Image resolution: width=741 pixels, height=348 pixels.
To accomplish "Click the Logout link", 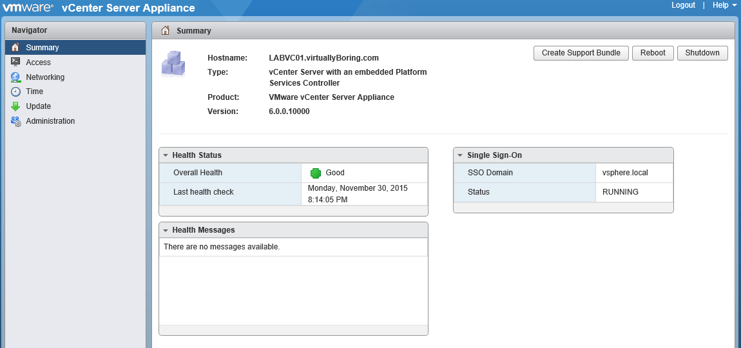I will (684, 5).
